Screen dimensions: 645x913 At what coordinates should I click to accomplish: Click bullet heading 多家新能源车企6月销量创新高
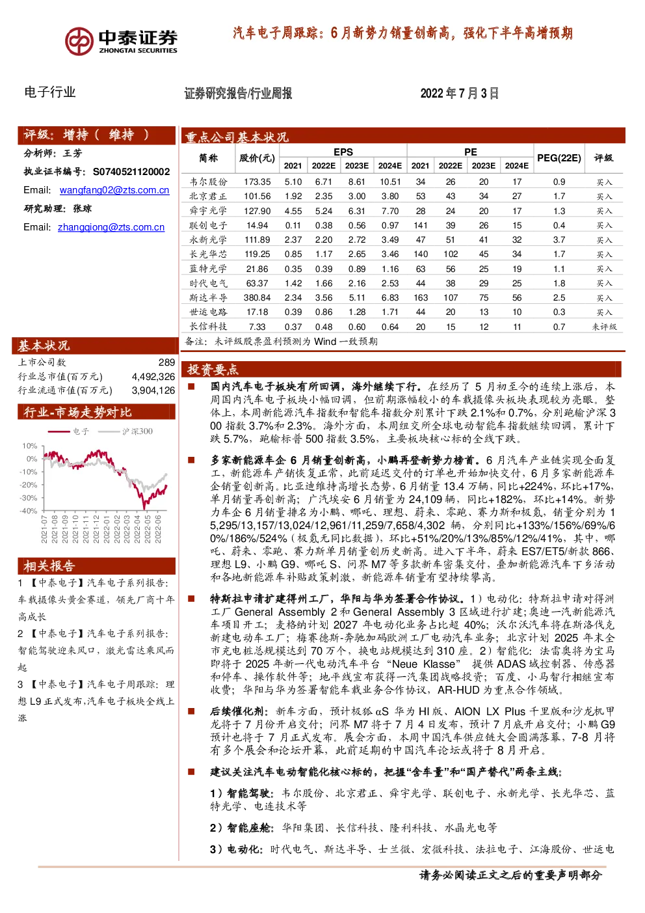pyautogui.click(x=345, y=460)
